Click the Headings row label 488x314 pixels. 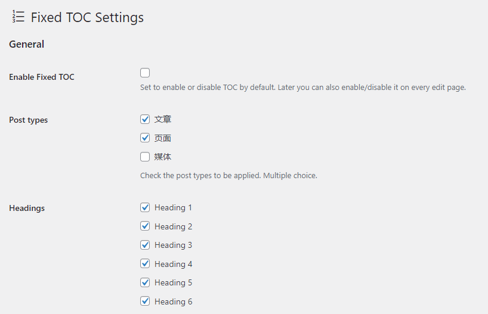click(27, 208)
